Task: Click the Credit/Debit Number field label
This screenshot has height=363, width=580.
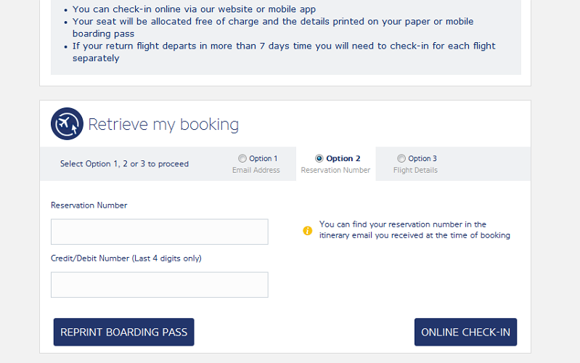Action: click(126, 258)
